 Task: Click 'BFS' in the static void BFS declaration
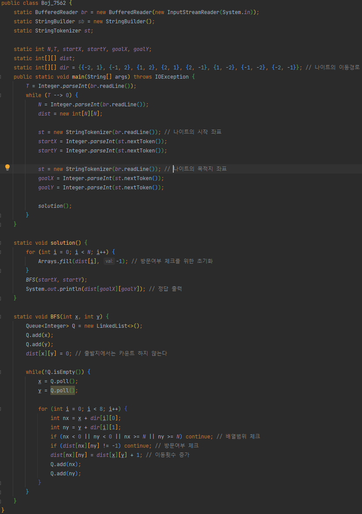(55, 317)
